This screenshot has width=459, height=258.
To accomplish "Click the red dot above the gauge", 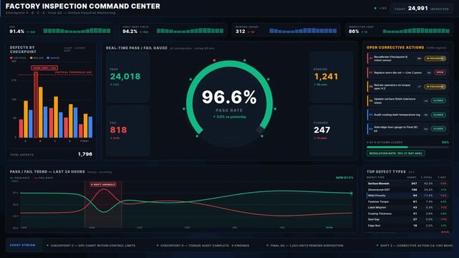I will click(214, 60).
